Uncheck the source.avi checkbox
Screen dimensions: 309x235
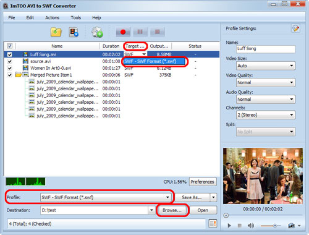[10, 61]
